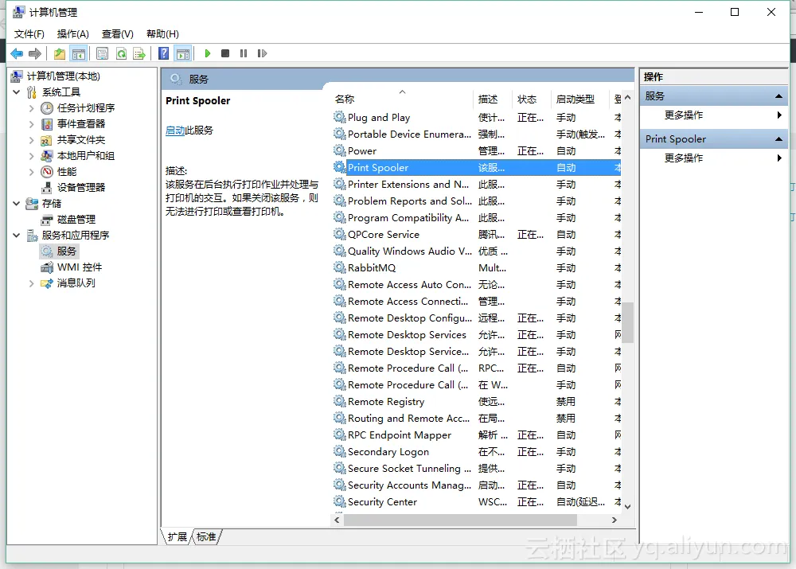Open the 查看(V) menu
This screenshot has width=796, height=569.
coord(117,33)
